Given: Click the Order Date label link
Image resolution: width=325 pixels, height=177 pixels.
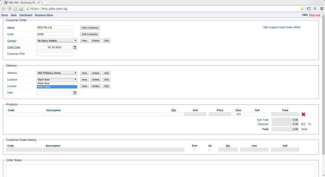Looking at the screenshot, I should click(13, 47).
